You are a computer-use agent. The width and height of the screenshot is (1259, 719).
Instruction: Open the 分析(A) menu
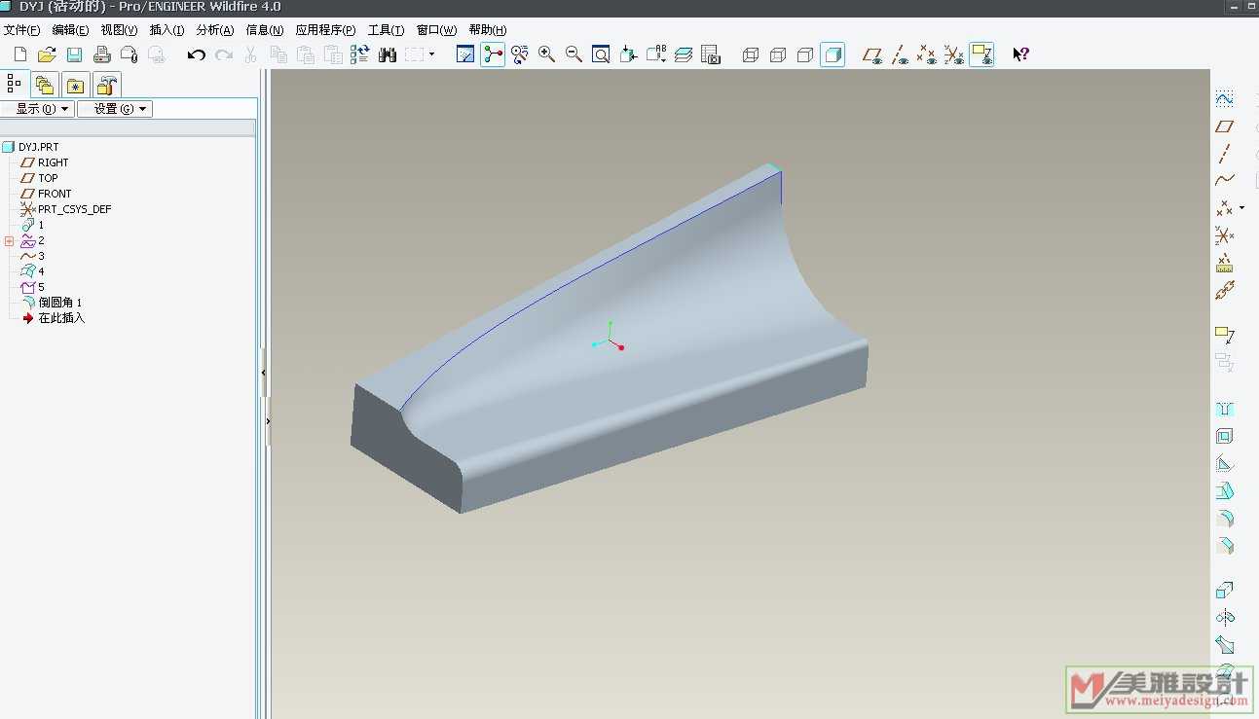[214, 30]
